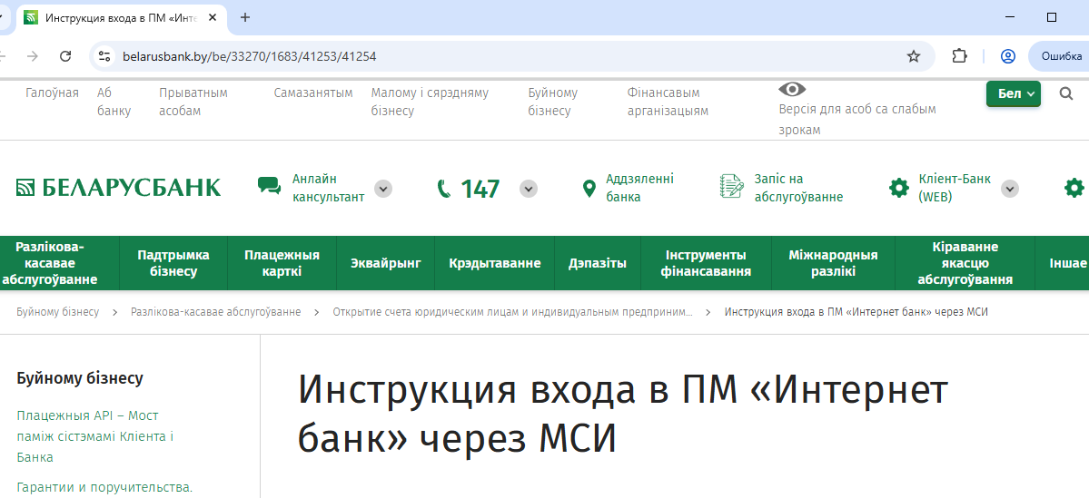1089x498 pixels.
Task: Open Плацежныя API sidebar link
Action: tap(95, 436)
